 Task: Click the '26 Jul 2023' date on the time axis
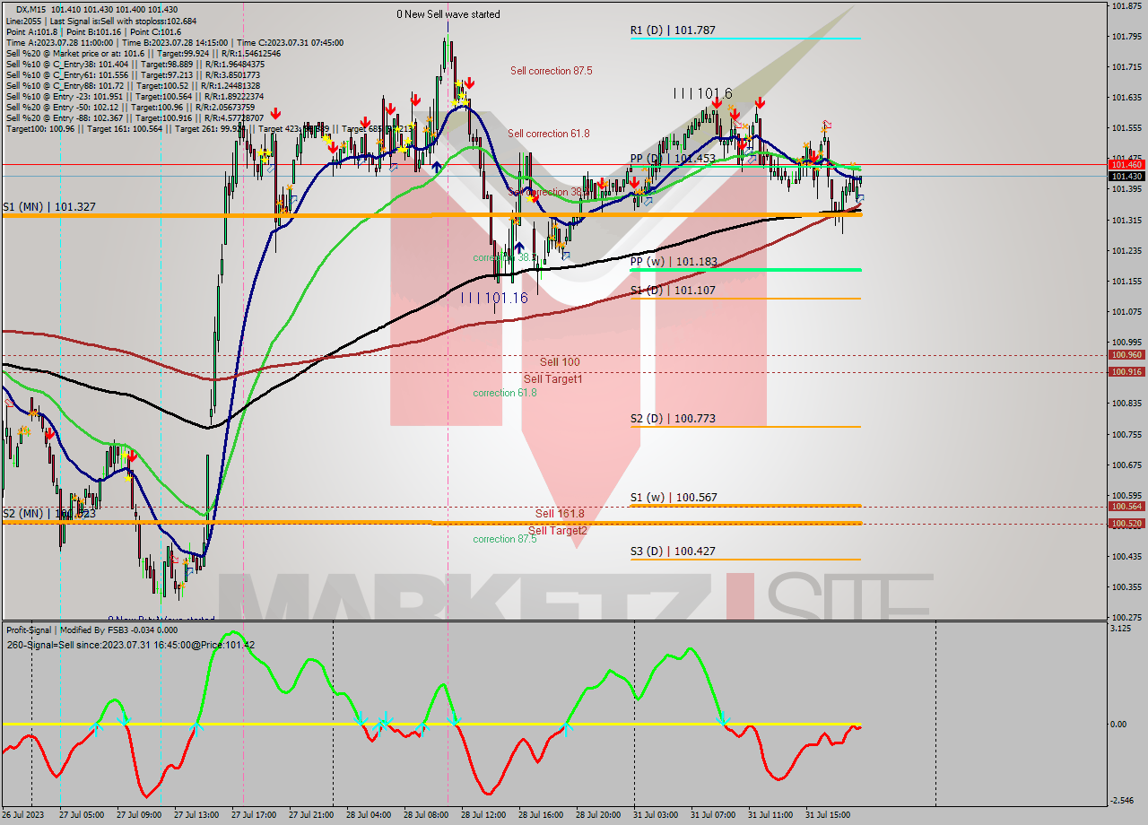tap(24, 815)
